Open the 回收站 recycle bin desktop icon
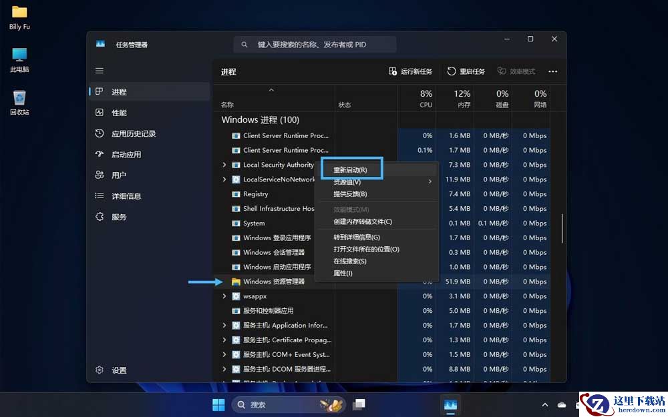 click(x=19, y=103)
